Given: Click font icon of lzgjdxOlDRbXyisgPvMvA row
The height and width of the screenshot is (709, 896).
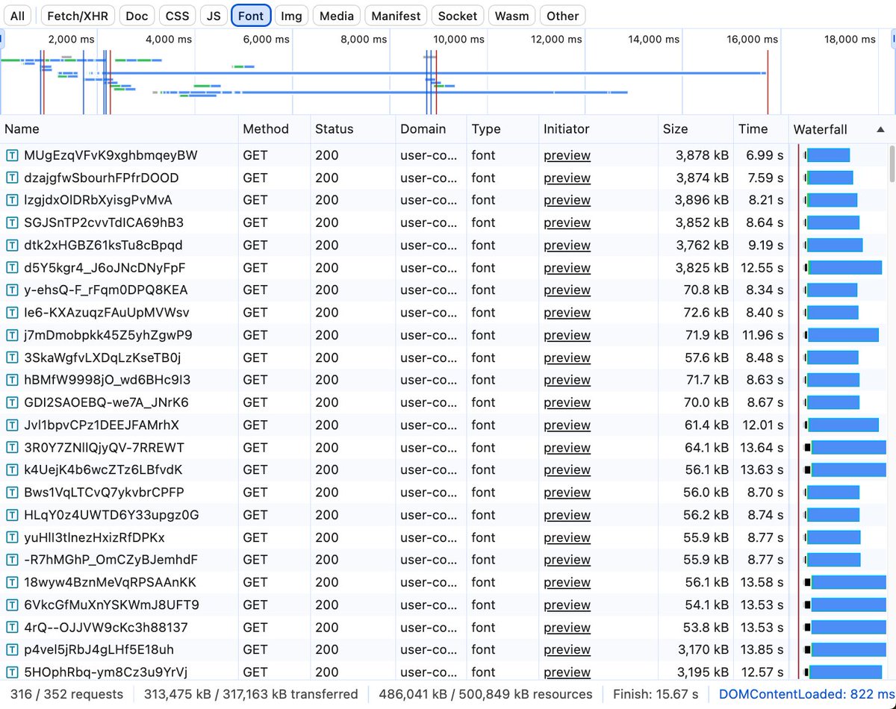Looking at the screenshot, I should coord(12,200).
